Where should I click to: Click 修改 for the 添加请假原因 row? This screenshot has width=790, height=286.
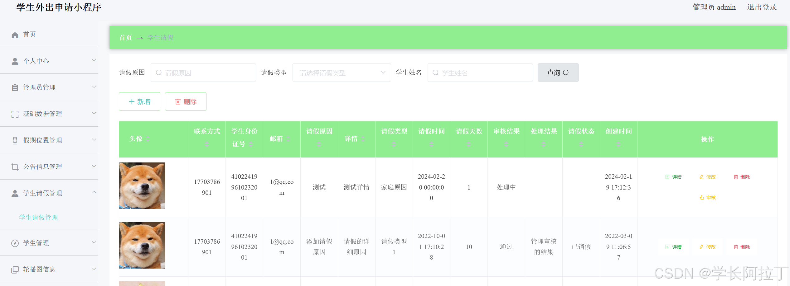707,247
